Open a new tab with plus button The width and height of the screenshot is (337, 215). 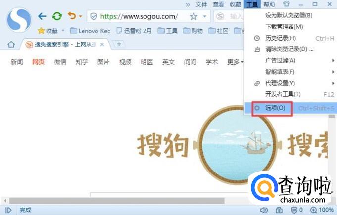click(119, 44)
